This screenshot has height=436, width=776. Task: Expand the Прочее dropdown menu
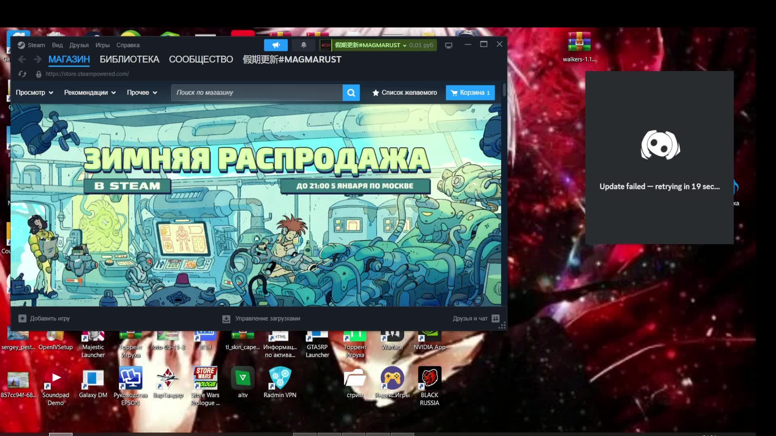(142, 93)
